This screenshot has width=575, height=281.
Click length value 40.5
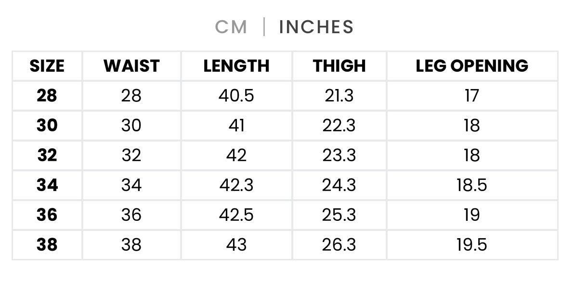tap(236, 96)
